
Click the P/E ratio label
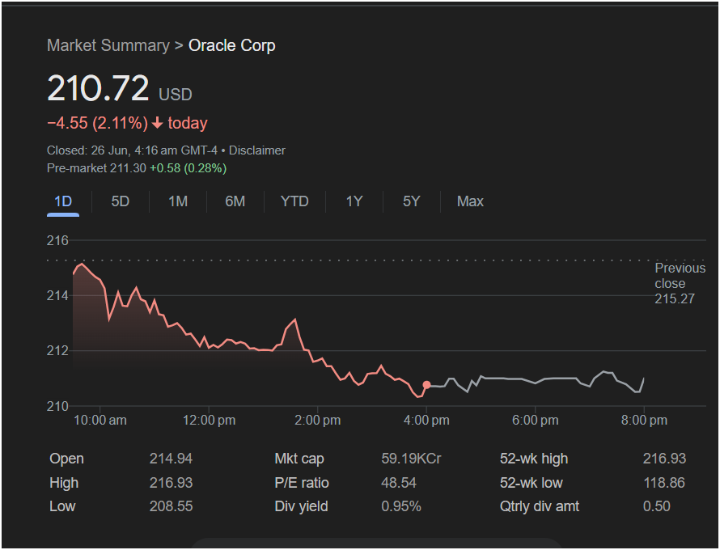tap(302, 483)
